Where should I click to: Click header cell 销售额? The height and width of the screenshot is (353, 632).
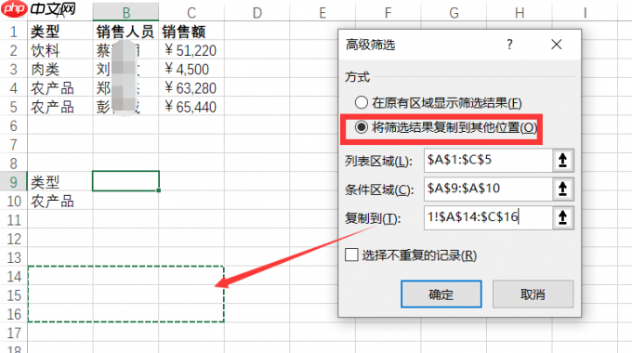tap(191, 32)
